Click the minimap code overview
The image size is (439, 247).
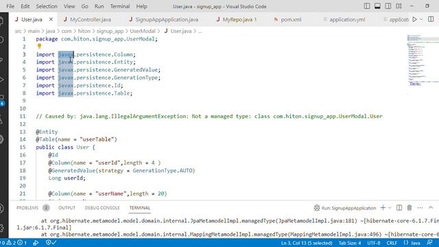[423, 60]
